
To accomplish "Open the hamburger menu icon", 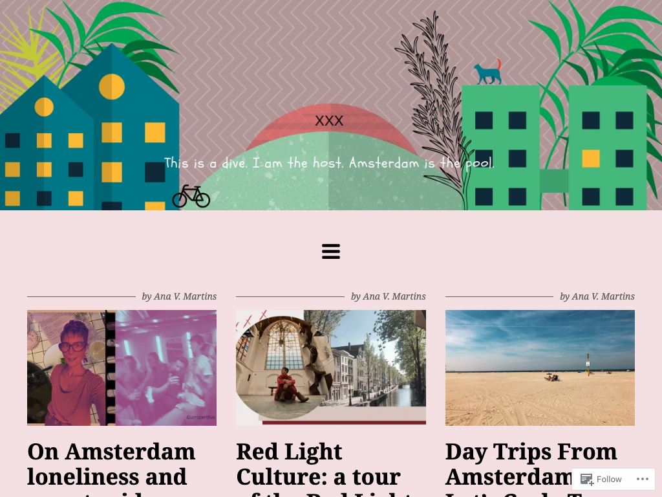I will [330, 251].
